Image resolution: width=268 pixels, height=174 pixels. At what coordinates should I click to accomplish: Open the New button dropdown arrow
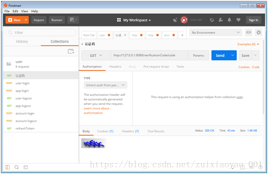[x=26, y=20]
